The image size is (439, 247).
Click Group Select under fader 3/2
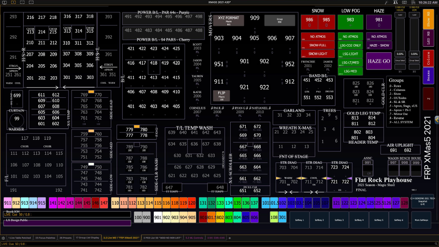(x=414, y=60)
